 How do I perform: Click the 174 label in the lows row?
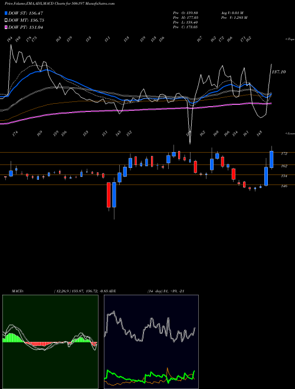pos(15,134)
